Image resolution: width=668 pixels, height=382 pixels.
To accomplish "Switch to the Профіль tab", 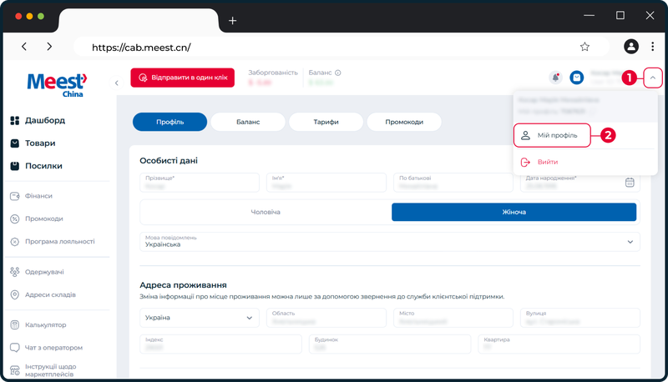I will [170, 122].
